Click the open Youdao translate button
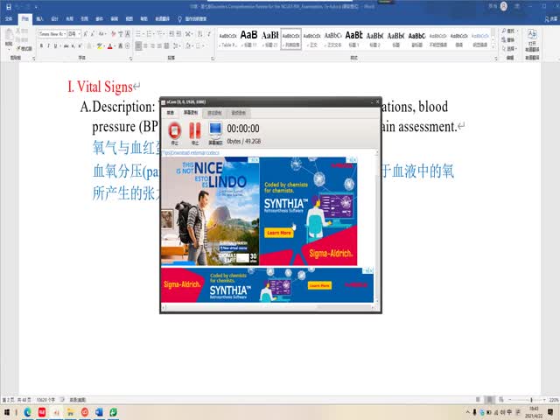Viewport: 560px width, 420px height. tap(532, 40)
